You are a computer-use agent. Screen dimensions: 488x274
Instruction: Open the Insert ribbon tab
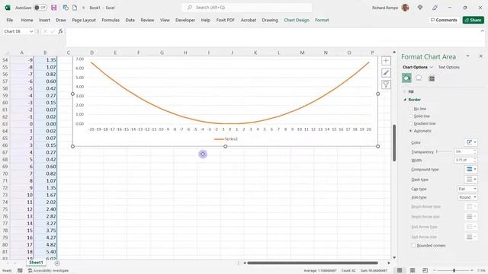click(x=44, y=20)
